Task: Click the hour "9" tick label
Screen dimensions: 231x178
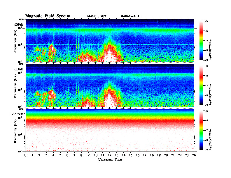Action: click(x=89, y=155)
